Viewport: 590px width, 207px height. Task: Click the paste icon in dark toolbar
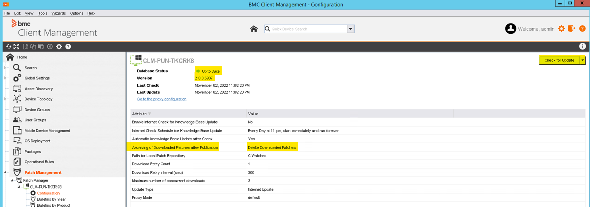[x=42, y=46]
